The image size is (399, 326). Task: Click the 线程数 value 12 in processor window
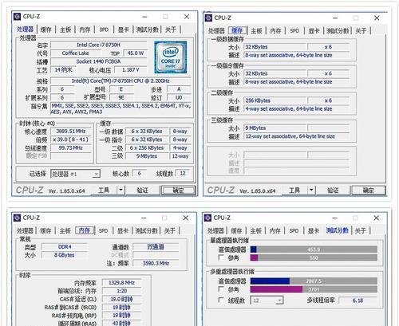click(x=183, y=174)
